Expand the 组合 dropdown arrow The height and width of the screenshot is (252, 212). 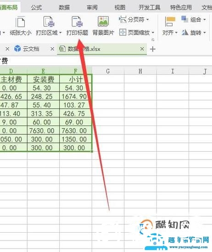point(205,20)
